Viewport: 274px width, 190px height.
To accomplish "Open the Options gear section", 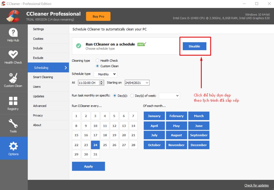I will click(13, 148).
